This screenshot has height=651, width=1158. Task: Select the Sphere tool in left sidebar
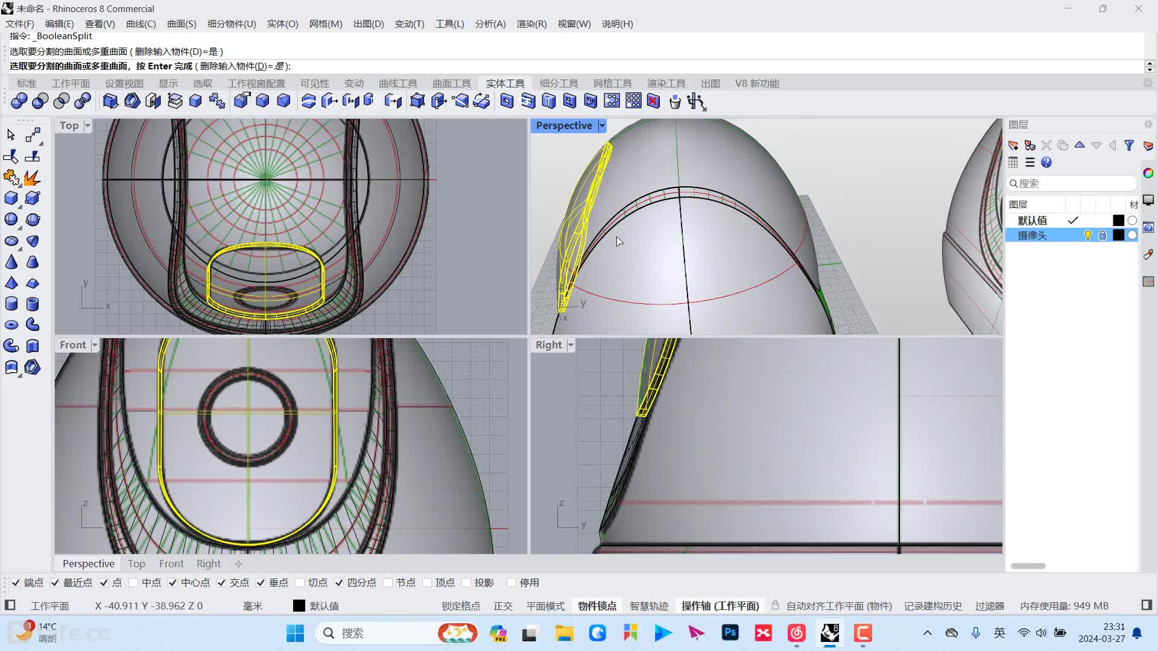[x=11, y=219]
